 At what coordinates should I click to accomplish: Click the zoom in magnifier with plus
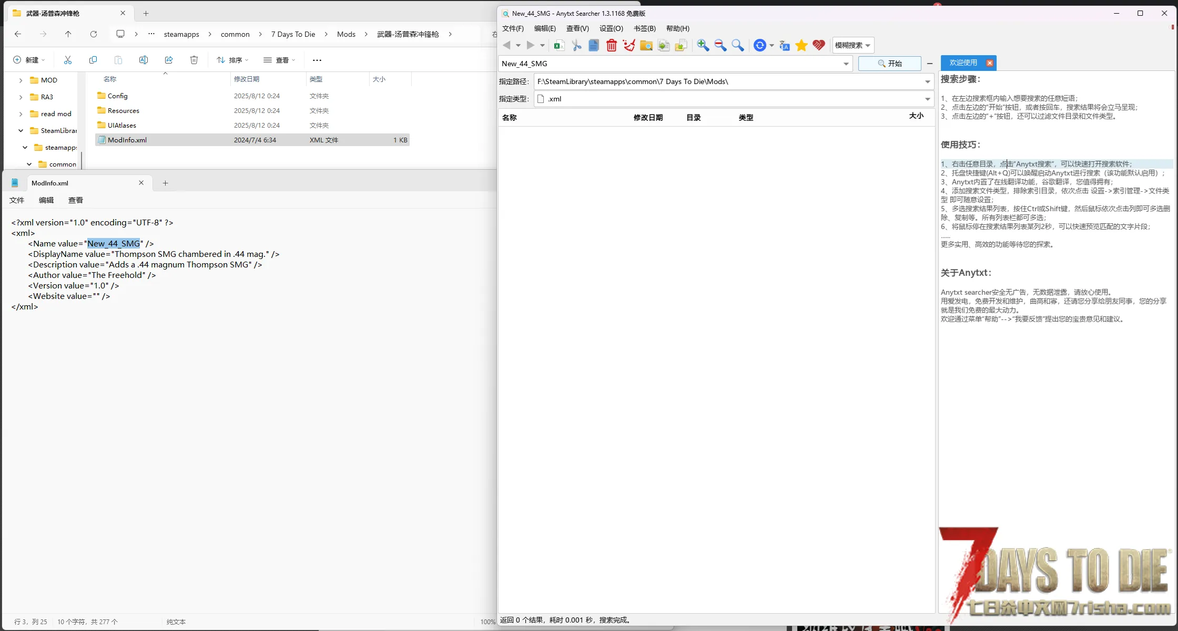click(703, 45)
